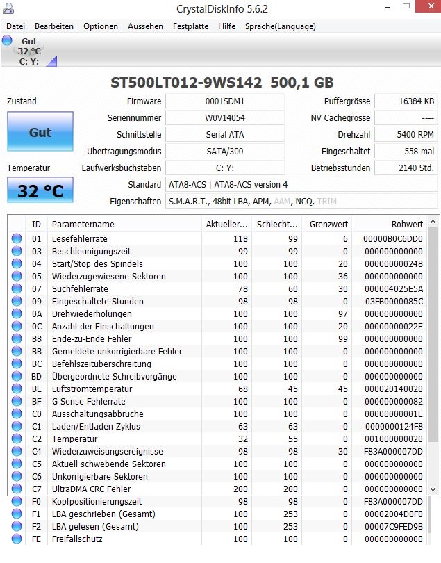Viewport: 441px width, 563px height.
Task: Click status orb for Übergeordnete Schreibvorgänge
Action: 17,376
